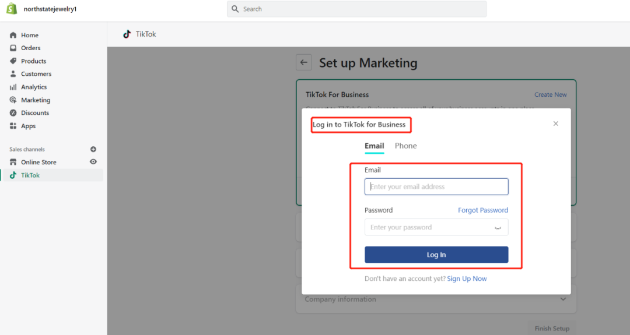Image resolution: width=630 pixels, height=335 pixels.
Task: Click the Online Store storefront icon
Action: [x=13, y=162]
